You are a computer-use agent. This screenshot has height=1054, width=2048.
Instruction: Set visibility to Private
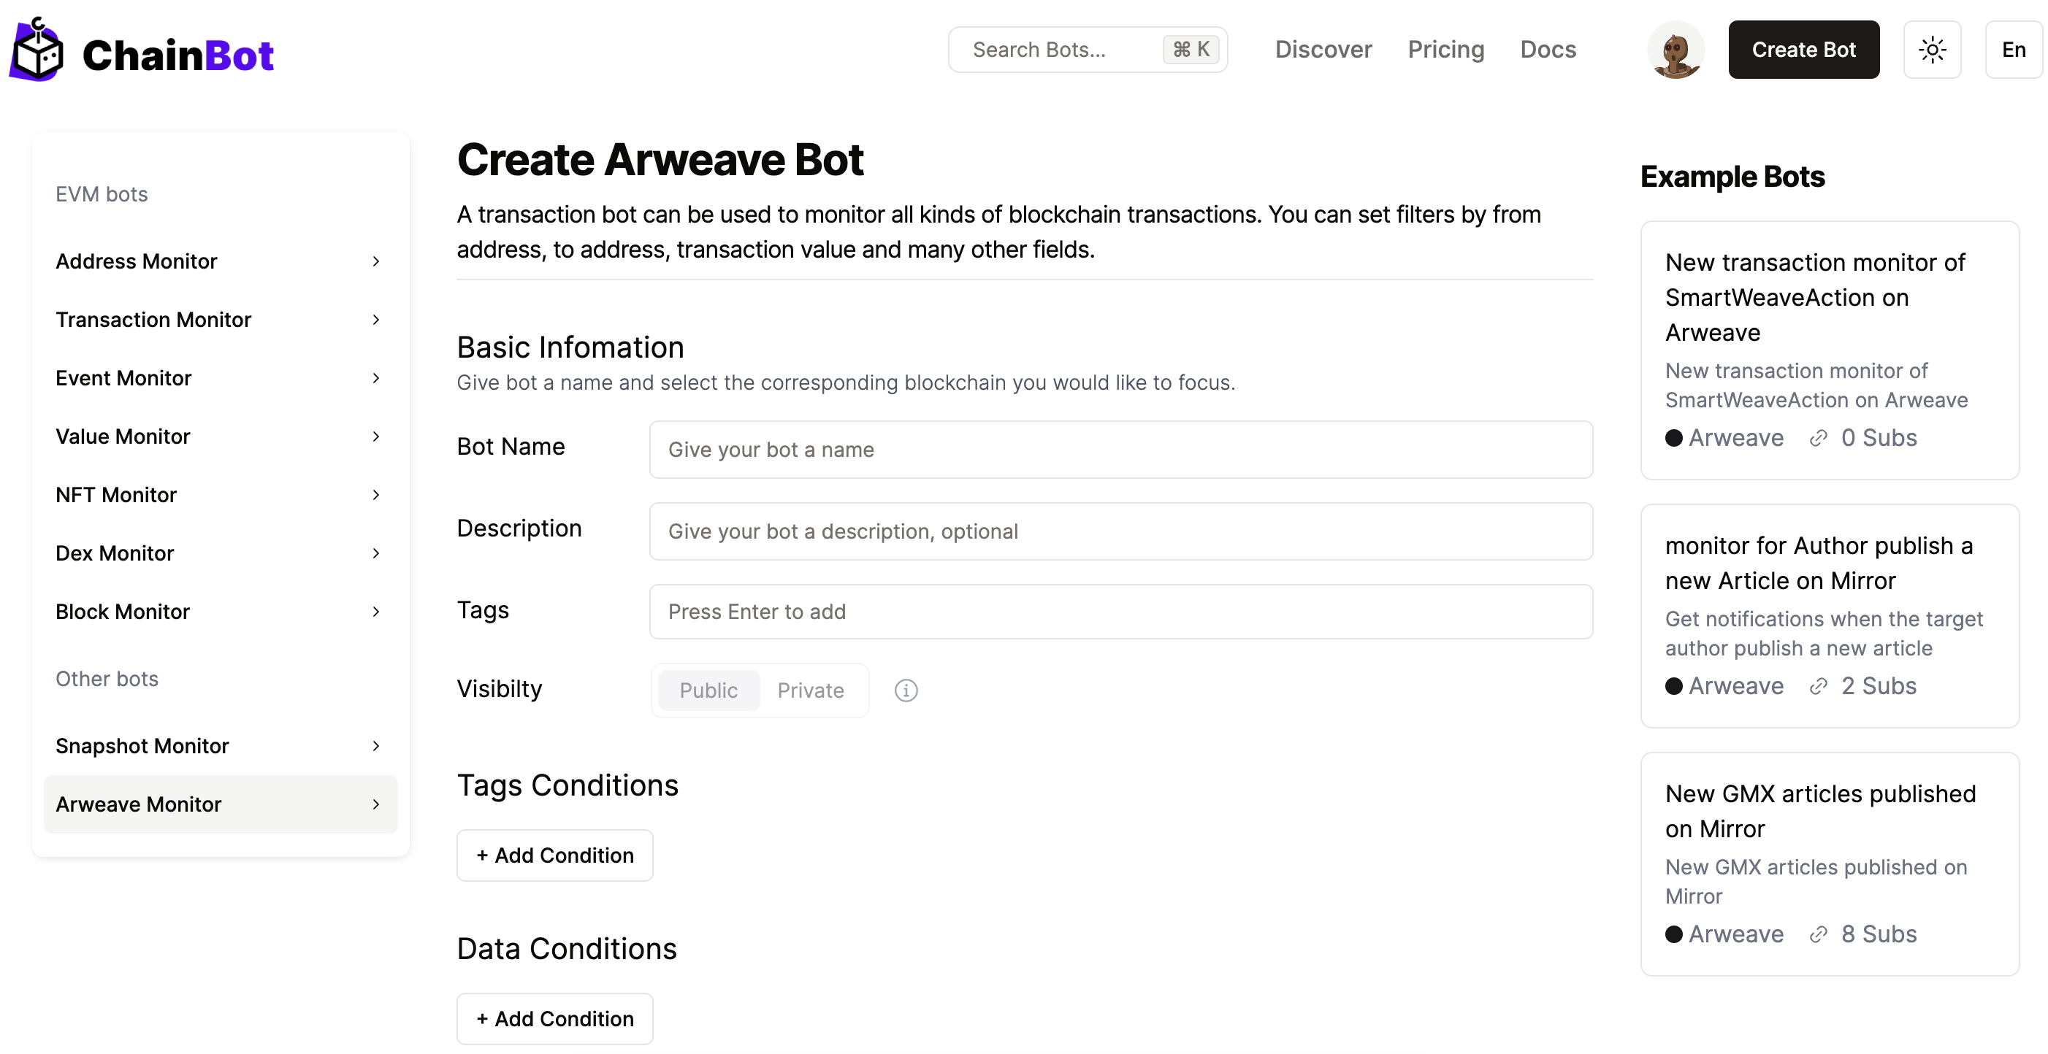click(810, 691)
